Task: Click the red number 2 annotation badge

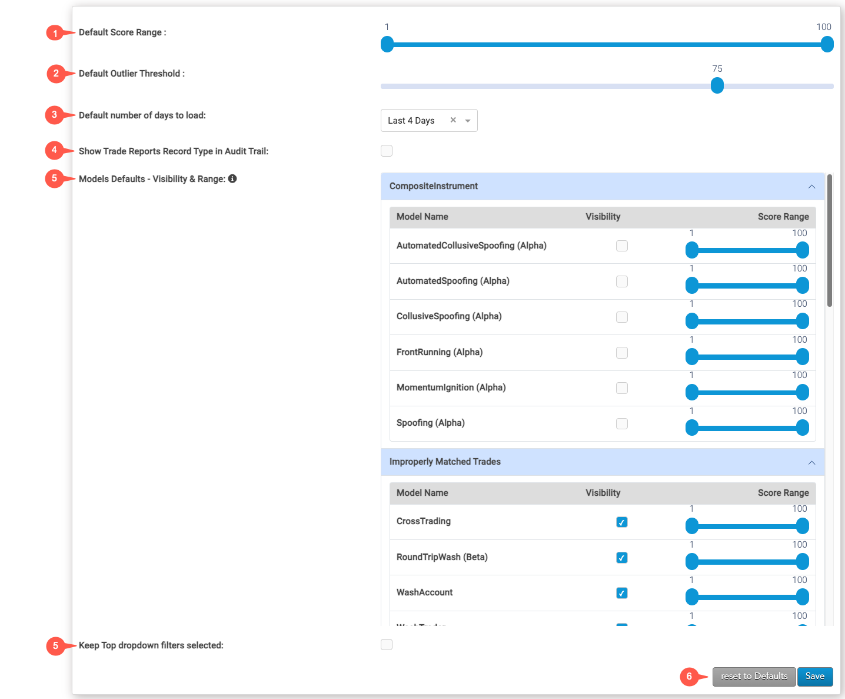Action: coord(55,74)
